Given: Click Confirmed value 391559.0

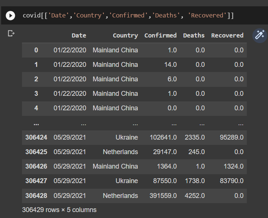Looking at the screenshot, I should click(x=163, y=196).
